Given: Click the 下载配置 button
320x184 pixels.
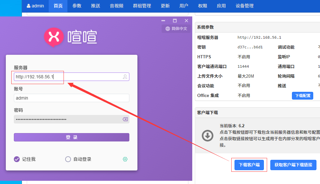Looking at the screenshot, I should click(303, 96).
